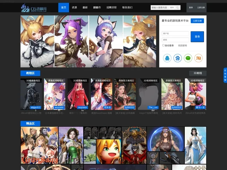227x170 pixels.
Task: Open the green-dress armored woman artwork
Action: [71, 145]
